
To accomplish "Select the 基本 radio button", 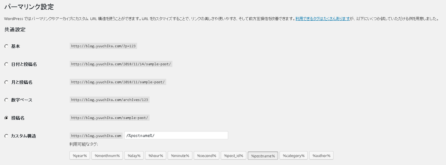I will point(6,46).
